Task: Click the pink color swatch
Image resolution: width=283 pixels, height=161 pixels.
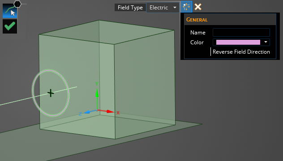Action: (238, 42)
